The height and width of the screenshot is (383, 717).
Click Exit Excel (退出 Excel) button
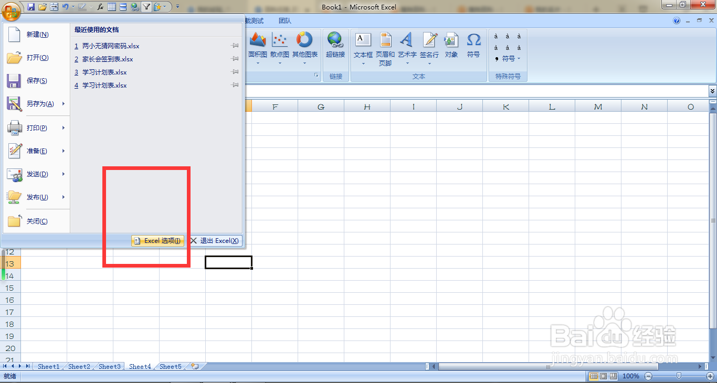[x=214, y=241]
